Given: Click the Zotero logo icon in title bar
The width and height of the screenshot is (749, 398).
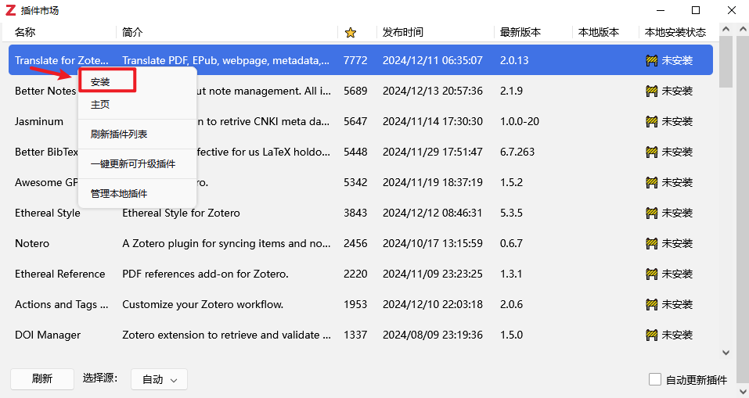Looking at the screenshot, I should click(10, 10).
